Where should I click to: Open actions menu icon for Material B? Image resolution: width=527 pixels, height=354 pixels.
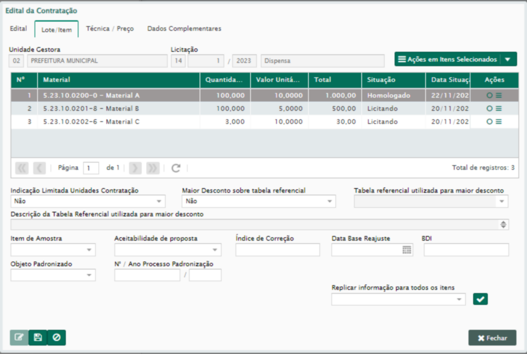(499, 109)
